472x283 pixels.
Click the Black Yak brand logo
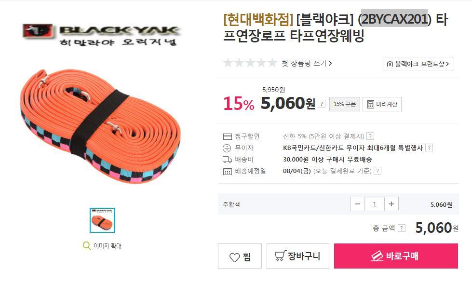[102, 35]
